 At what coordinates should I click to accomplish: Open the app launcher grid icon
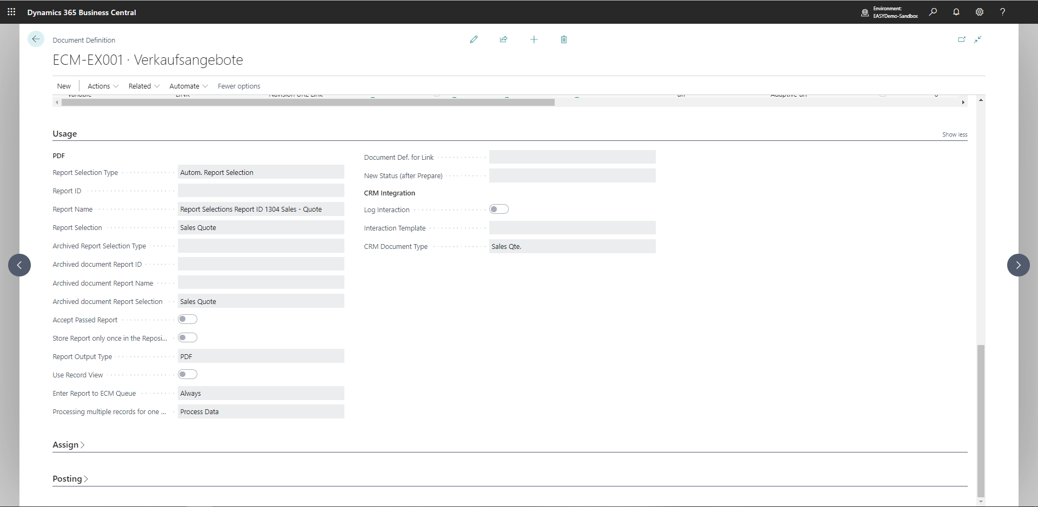tap(11, 12)
